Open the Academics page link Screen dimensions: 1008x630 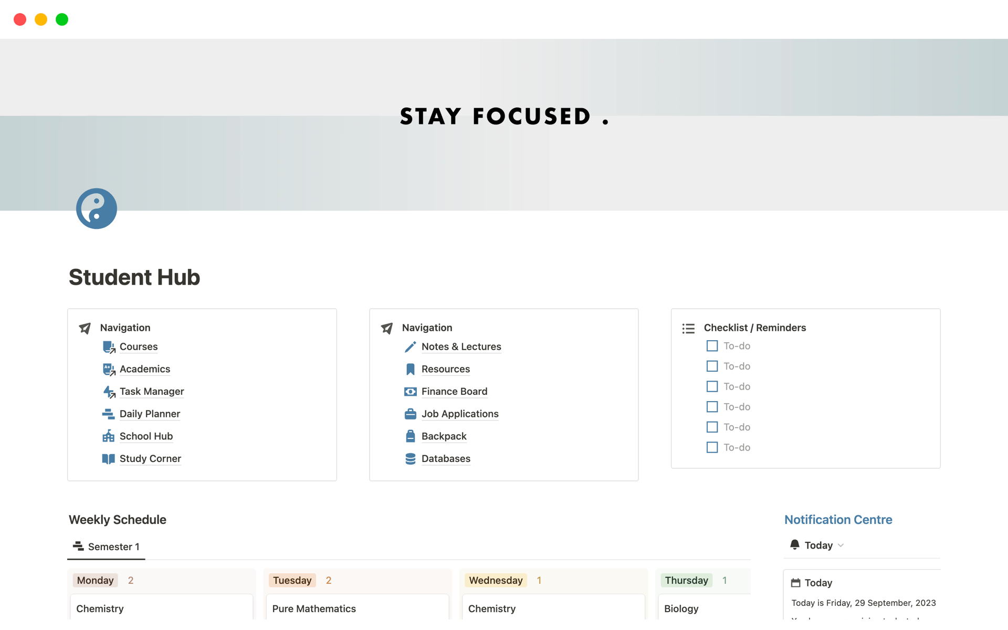(145, 369)
